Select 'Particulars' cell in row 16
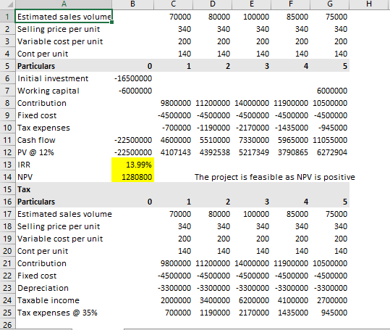This screenshot has height=330, width=390. point(64,202)
